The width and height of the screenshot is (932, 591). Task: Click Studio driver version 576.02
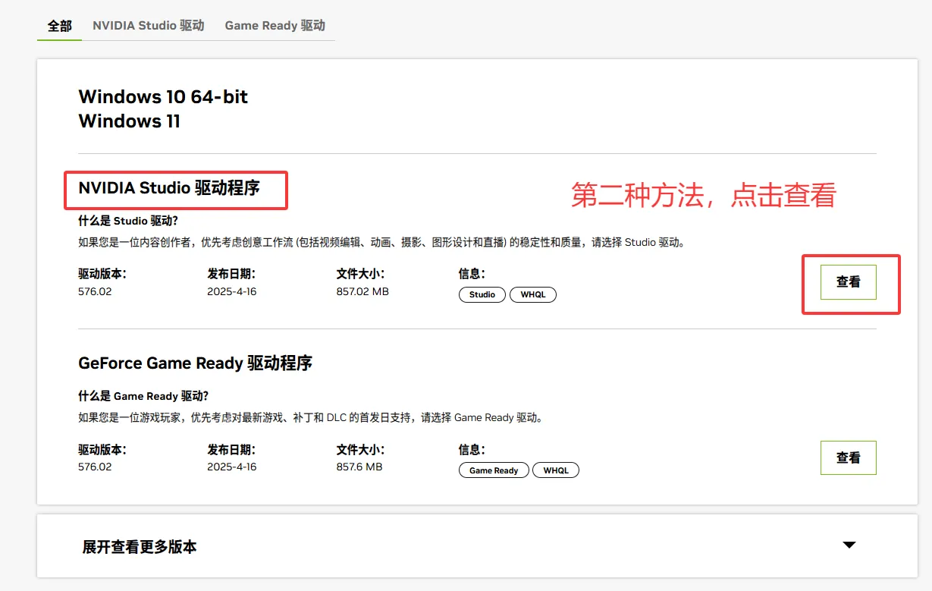click(95, 291)
